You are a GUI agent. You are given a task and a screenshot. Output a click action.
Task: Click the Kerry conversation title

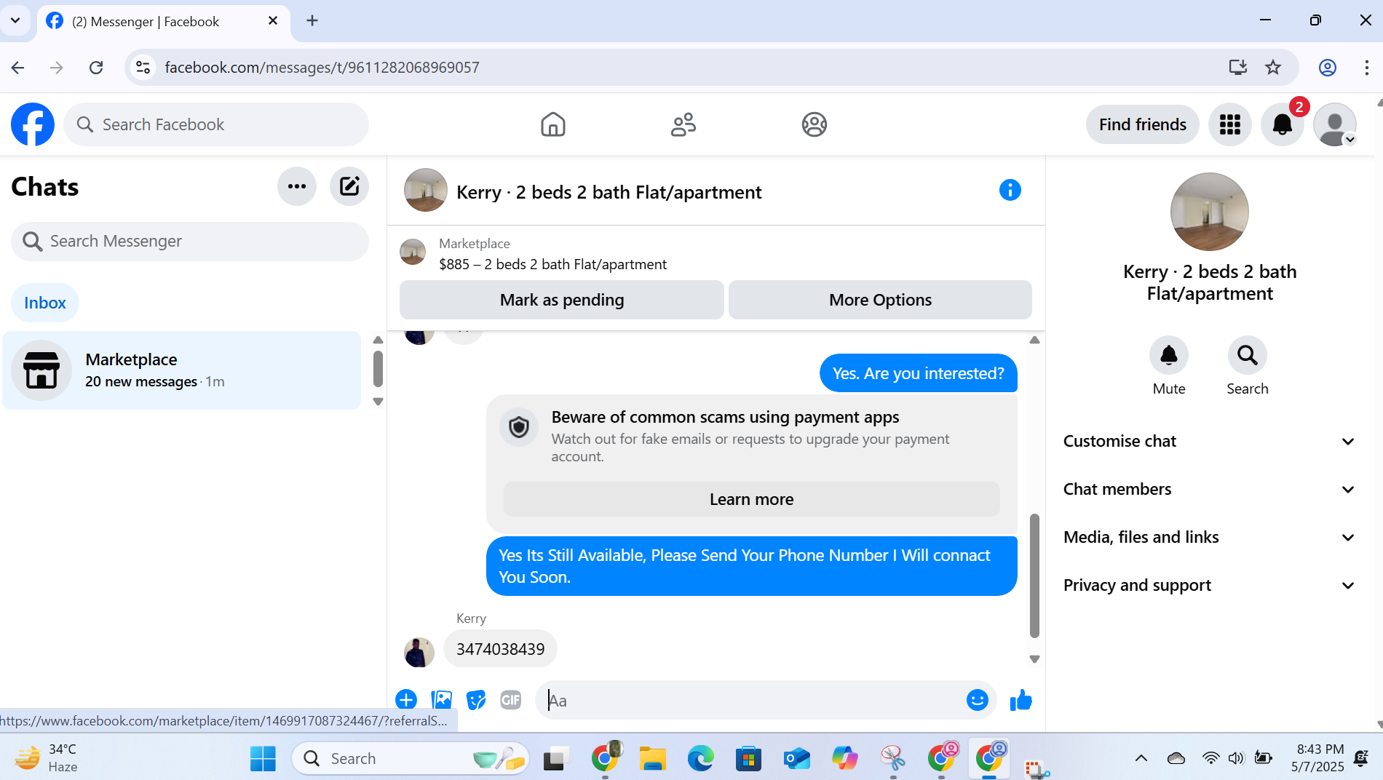(x=609, y=192)
